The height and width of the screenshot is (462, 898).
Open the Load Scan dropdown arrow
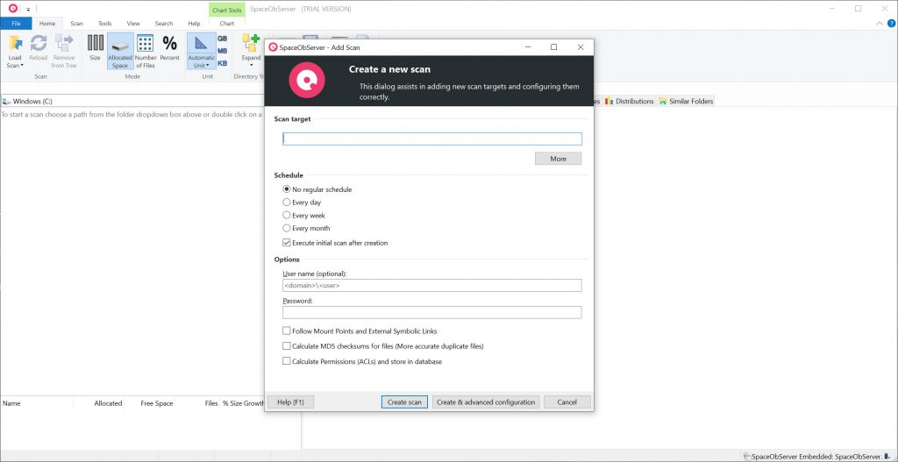[x=22, y=65]
